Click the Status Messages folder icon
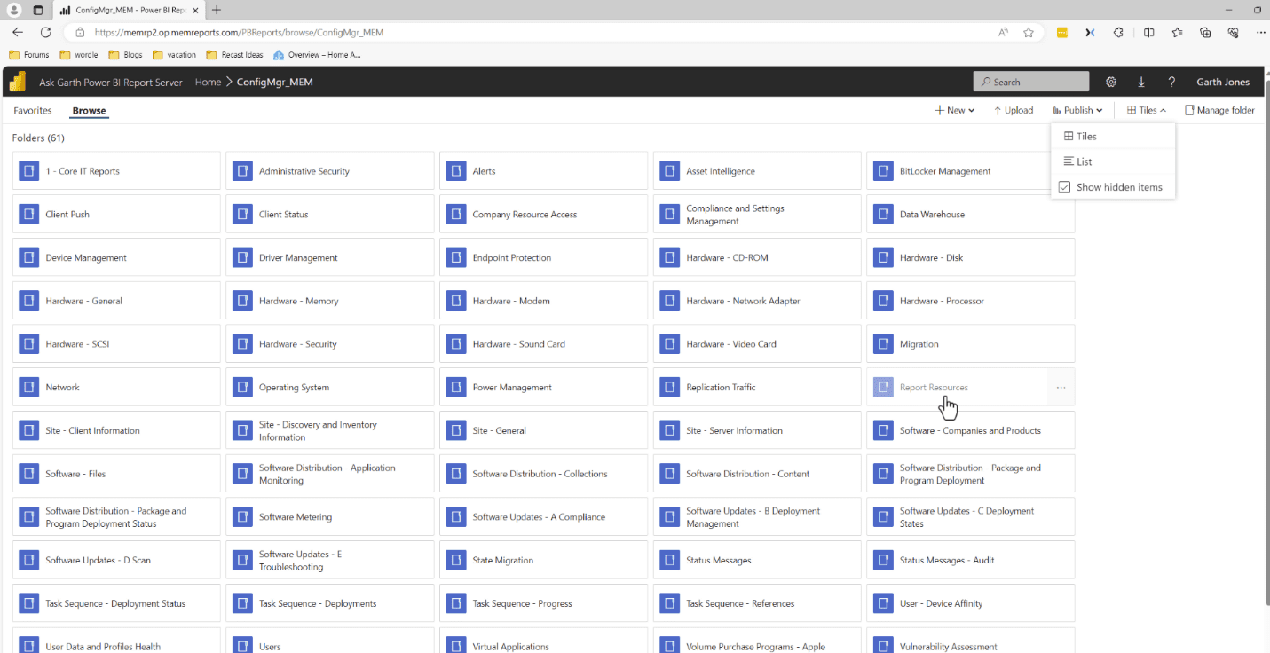This screenshot has height=653, width=1270. [x=670, y=561]
